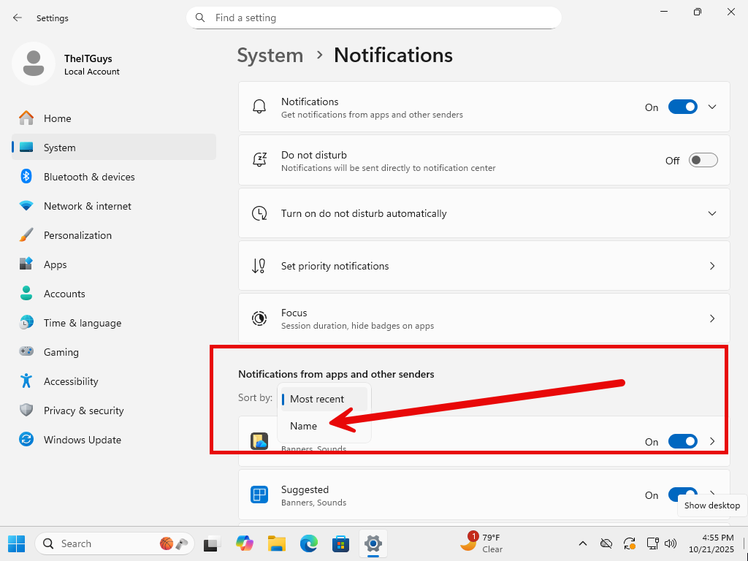
Task: Open Network & internet via its Wi-Fi icon
Action: tap(26, 206)
